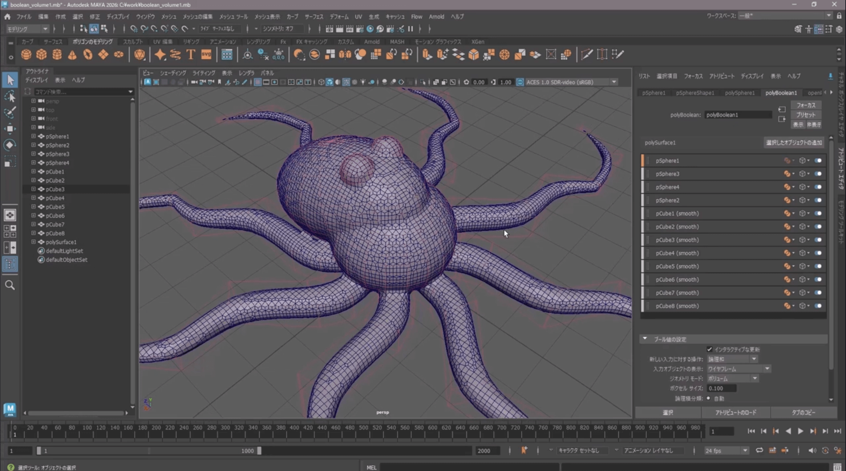Expand the pSphere1 node in the outliner
Viewport: 846px width, 471px height.
pyautogui.click(x=33, y=136)
